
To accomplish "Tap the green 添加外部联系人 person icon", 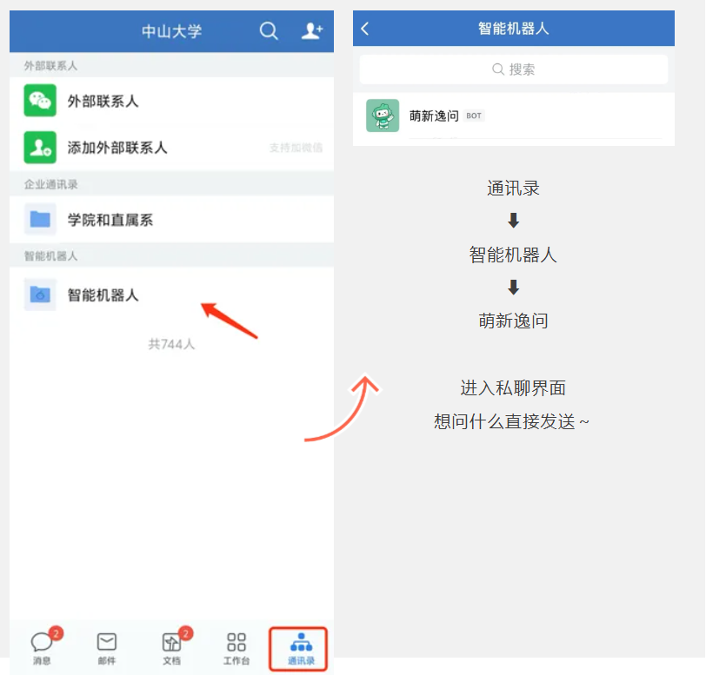I will (40, 148).
